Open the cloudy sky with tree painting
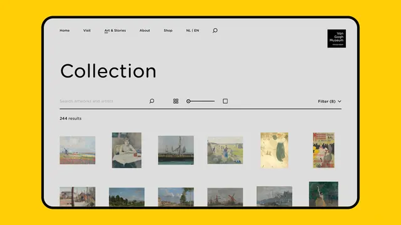The image size is (401, 225). pos(176,197)
